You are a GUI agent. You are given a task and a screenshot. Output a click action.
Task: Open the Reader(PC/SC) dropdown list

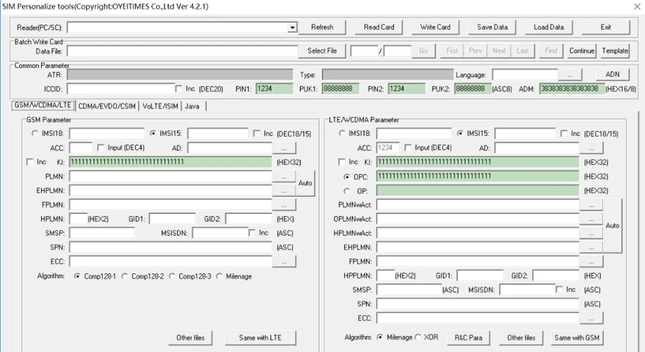(x=292, y=28)
